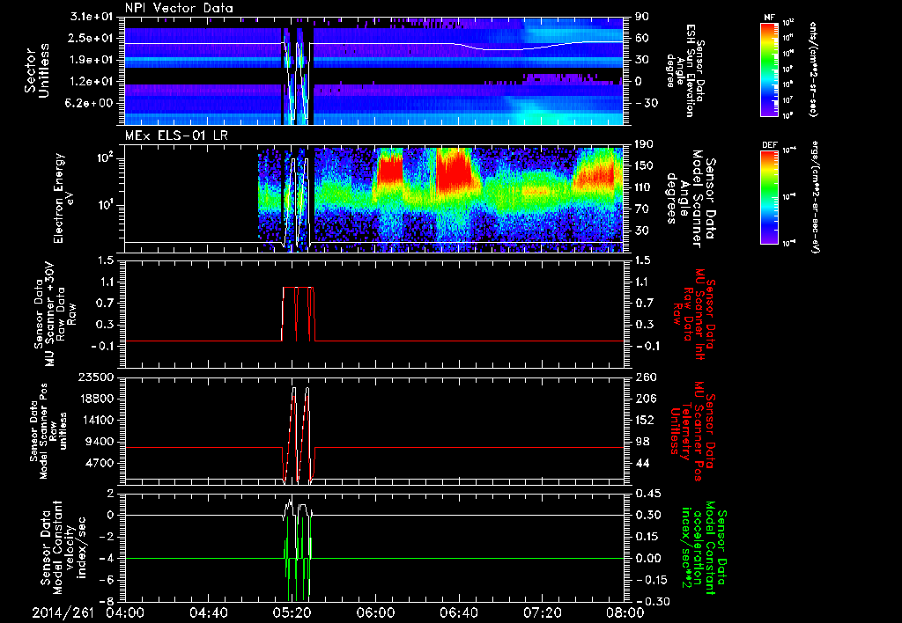Click the NF color bar gradient
This screenshot has height=623, width=902.
tap(770, 69)
